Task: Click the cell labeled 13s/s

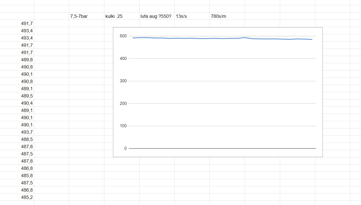Action: pos(182,16)
